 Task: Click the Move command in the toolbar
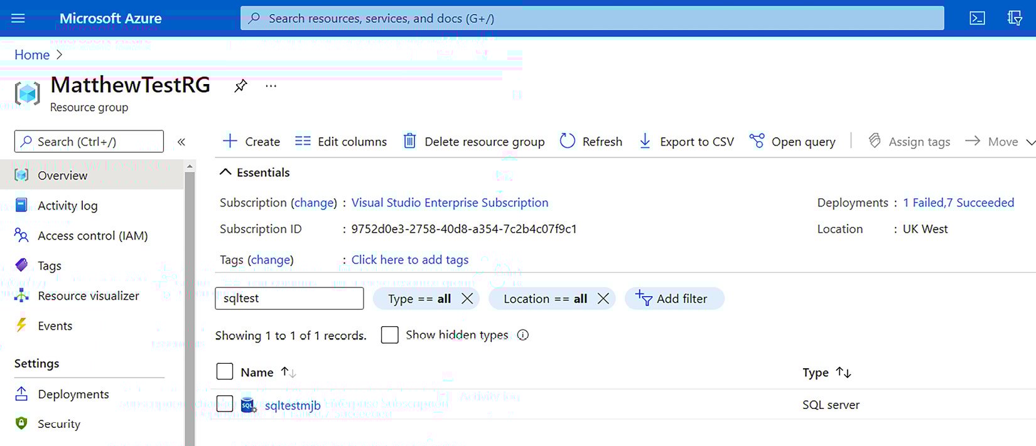click(991, 142)
